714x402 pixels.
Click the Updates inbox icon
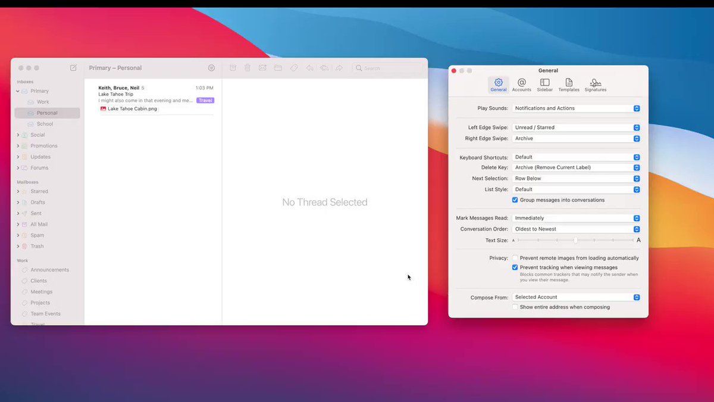point(25,157)
